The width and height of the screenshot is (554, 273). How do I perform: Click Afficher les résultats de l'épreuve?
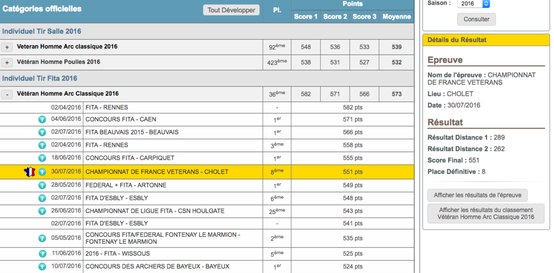[x=477, y=195]
